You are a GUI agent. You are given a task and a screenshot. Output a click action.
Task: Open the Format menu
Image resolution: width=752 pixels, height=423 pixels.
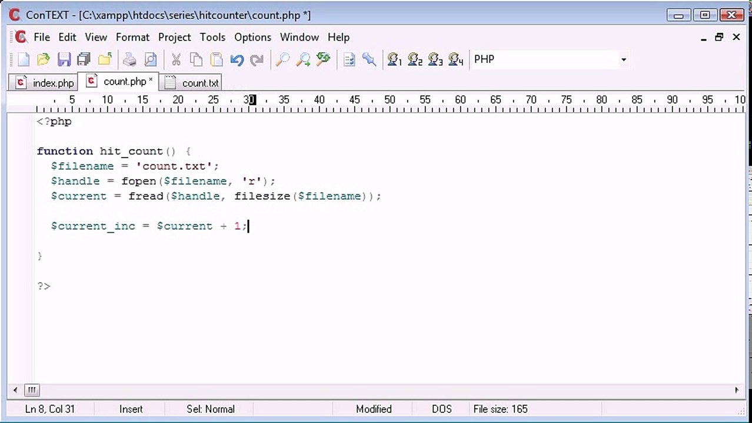[x=132, y=37]
